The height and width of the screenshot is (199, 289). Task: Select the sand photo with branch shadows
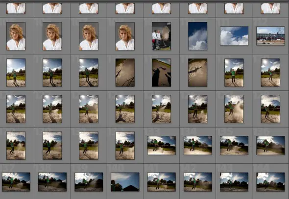click(125, 72)
